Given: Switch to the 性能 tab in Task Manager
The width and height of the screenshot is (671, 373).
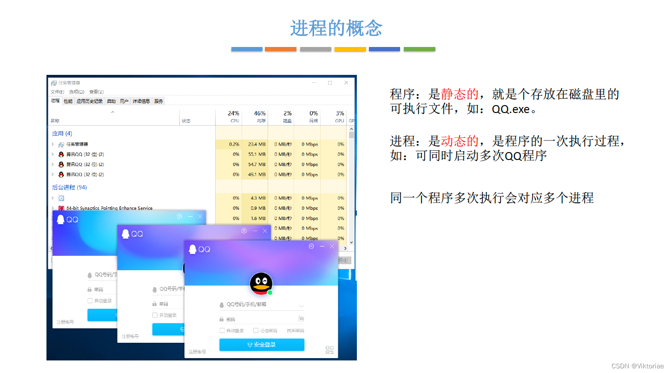Looking at the screenshot, I should pos(68,101).
